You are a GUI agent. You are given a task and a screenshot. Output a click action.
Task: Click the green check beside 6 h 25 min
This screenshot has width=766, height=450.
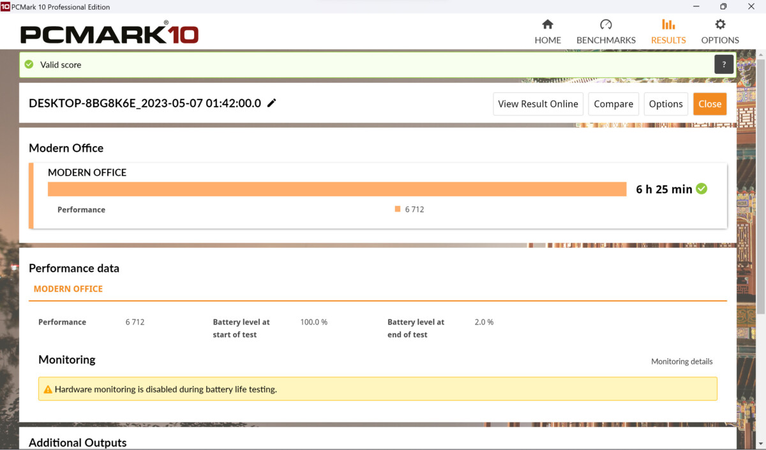pyautogui.click(x=702, y=189)
